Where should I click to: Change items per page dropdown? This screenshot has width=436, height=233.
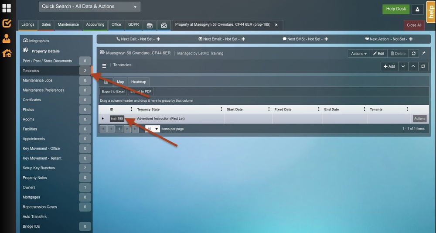point(153,129)
